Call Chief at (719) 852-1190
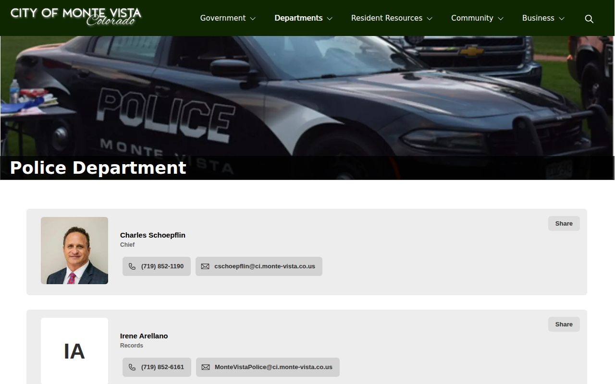 point(157,266)
